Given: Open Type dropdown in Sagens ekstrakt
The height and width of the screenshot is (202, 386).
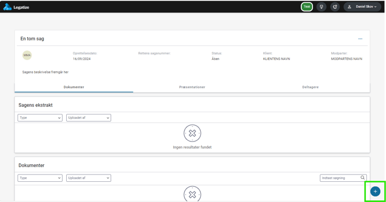Looking at the screenshot, I should click(40, 118).
